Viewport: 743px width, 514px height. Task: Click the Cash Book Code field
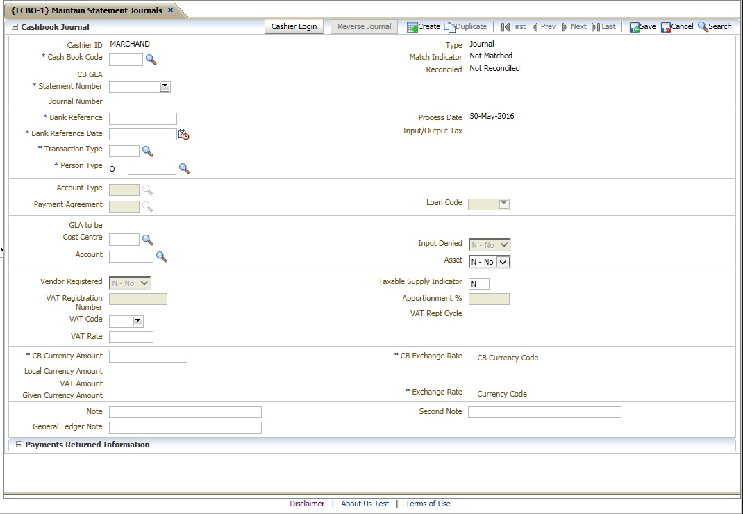(x=126, y=59)
